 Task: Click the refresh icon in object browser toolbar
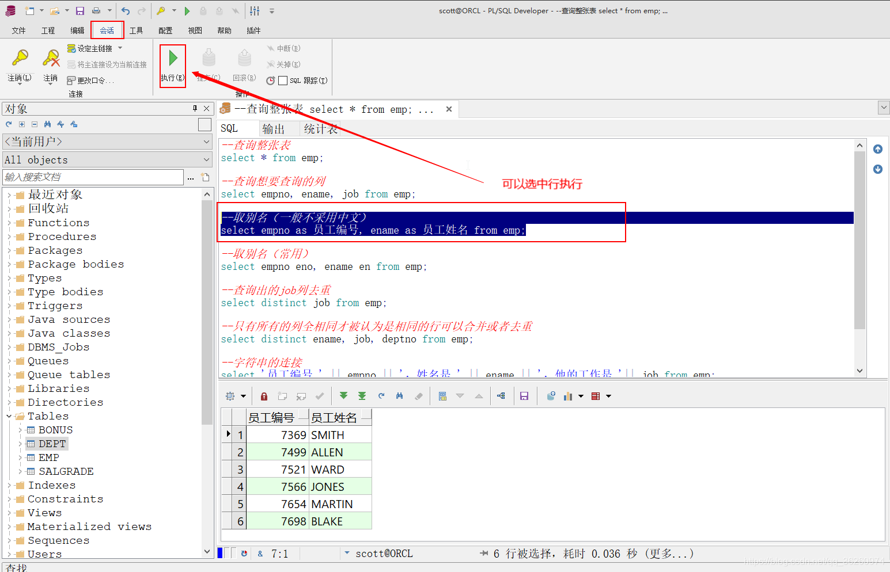(9, 124)
